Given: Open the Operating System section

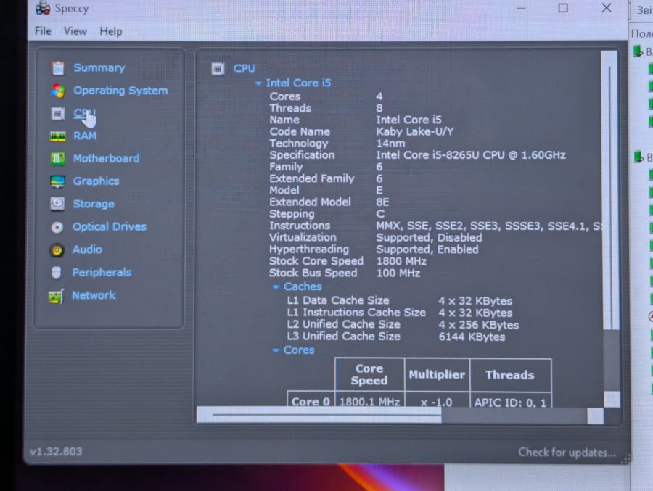Looking at the screenshot, I should pos(120,91).
